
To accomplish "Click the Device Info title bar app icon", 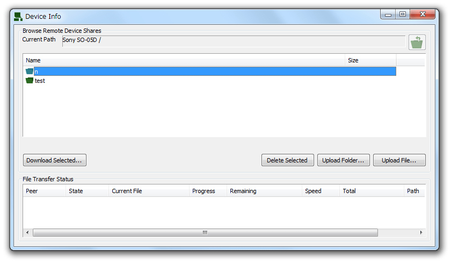I will [18, 17].
